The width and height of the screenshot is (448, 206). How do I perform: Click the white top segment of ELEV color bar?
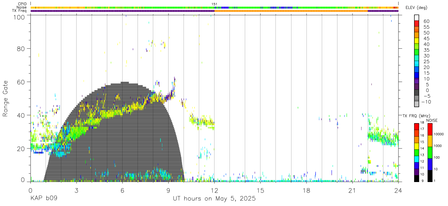pos(417,18)
